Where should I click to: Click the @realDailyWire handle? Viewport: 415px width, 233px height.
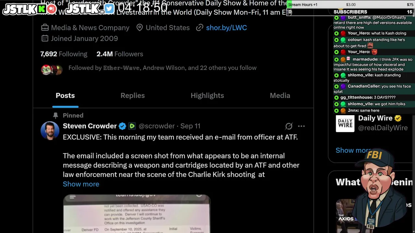383,128
